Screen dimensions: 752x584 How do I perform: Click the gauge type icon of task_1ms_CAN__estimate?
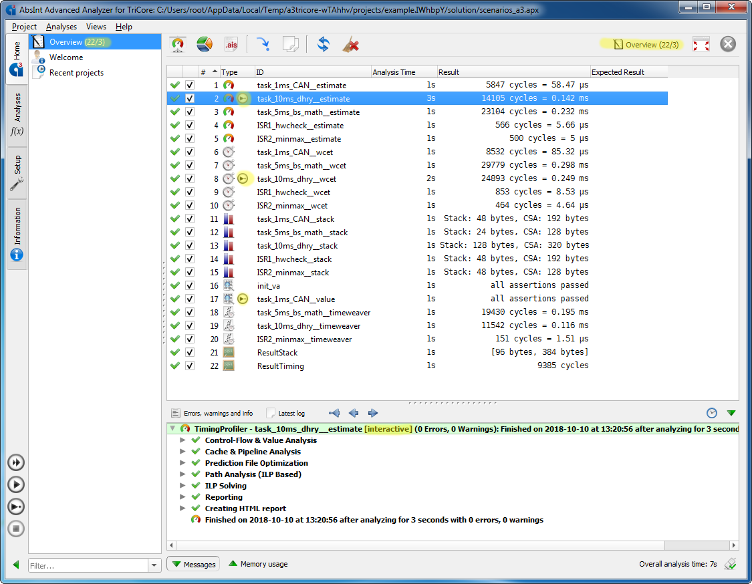point(229,86)
